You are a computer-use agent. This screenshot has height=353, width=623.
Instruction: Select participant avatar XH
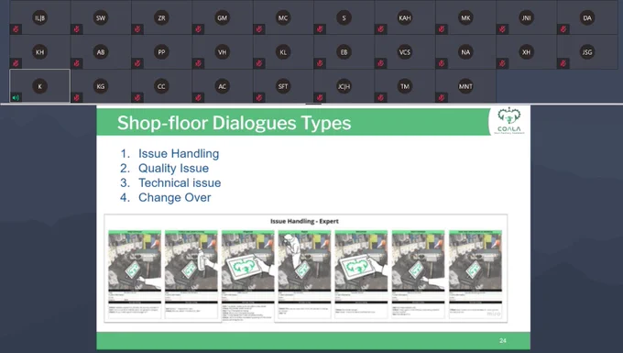pyautogui.click(x=526, y=52)
